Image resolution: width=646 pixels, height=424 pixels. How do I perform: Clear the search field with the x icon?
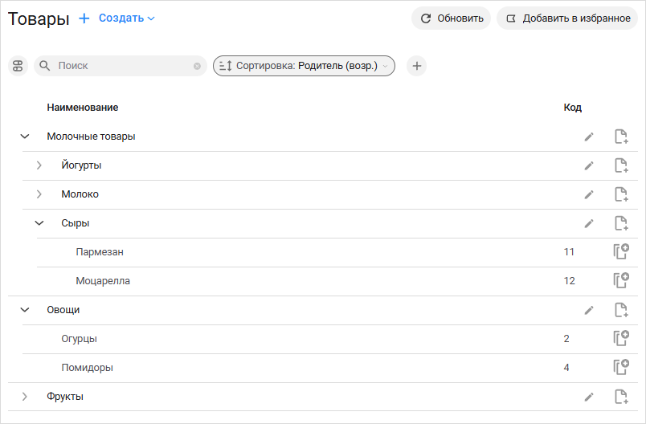click(x=198, y=66)
